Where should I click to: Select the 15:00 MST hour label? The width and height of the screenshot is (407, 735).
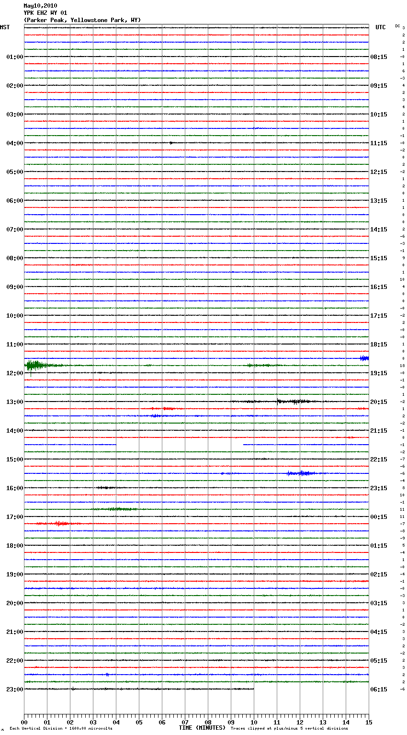click(x=15, y=459)
